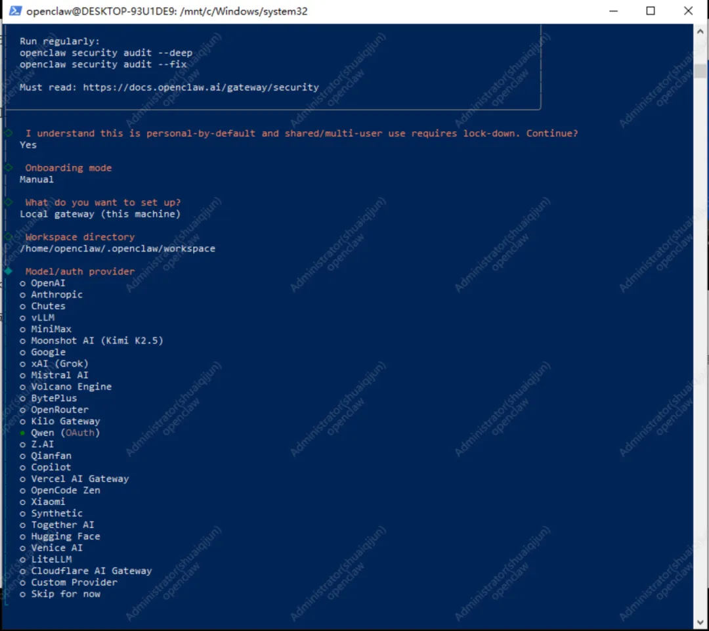Screen dimensions: 709x631
Task: Click the 'openclaw security audit --fix' command
Action: (103, 64)
